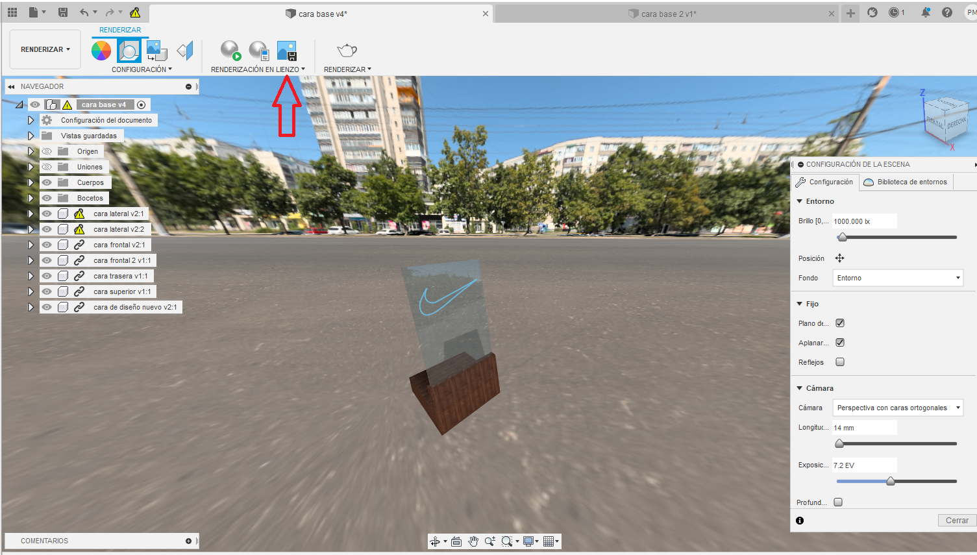Hide cara frontal v2:1 component
The width and height of the screenshot is (977, 555).
[47, 245]
